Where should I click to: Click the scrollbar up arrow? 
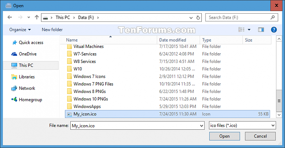[x=279, y=39]
